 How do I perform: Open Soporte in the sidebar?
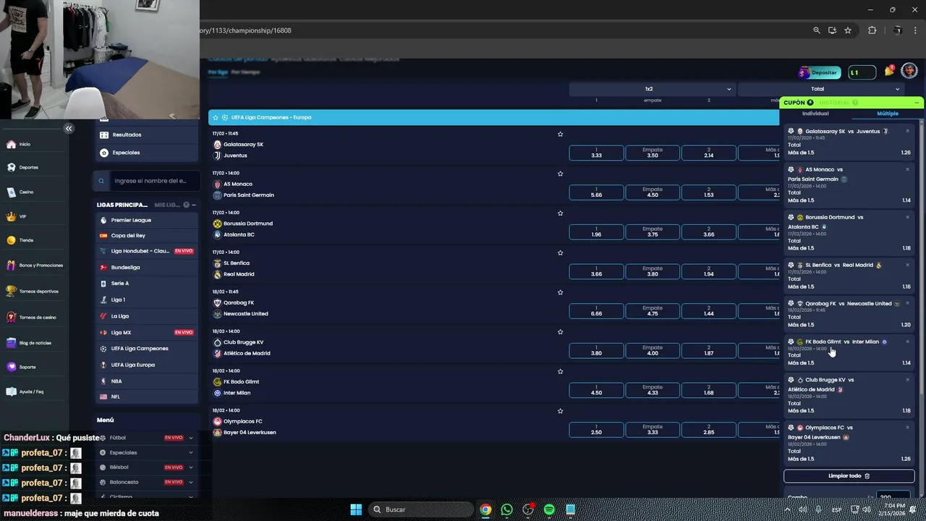coord(21,367)
